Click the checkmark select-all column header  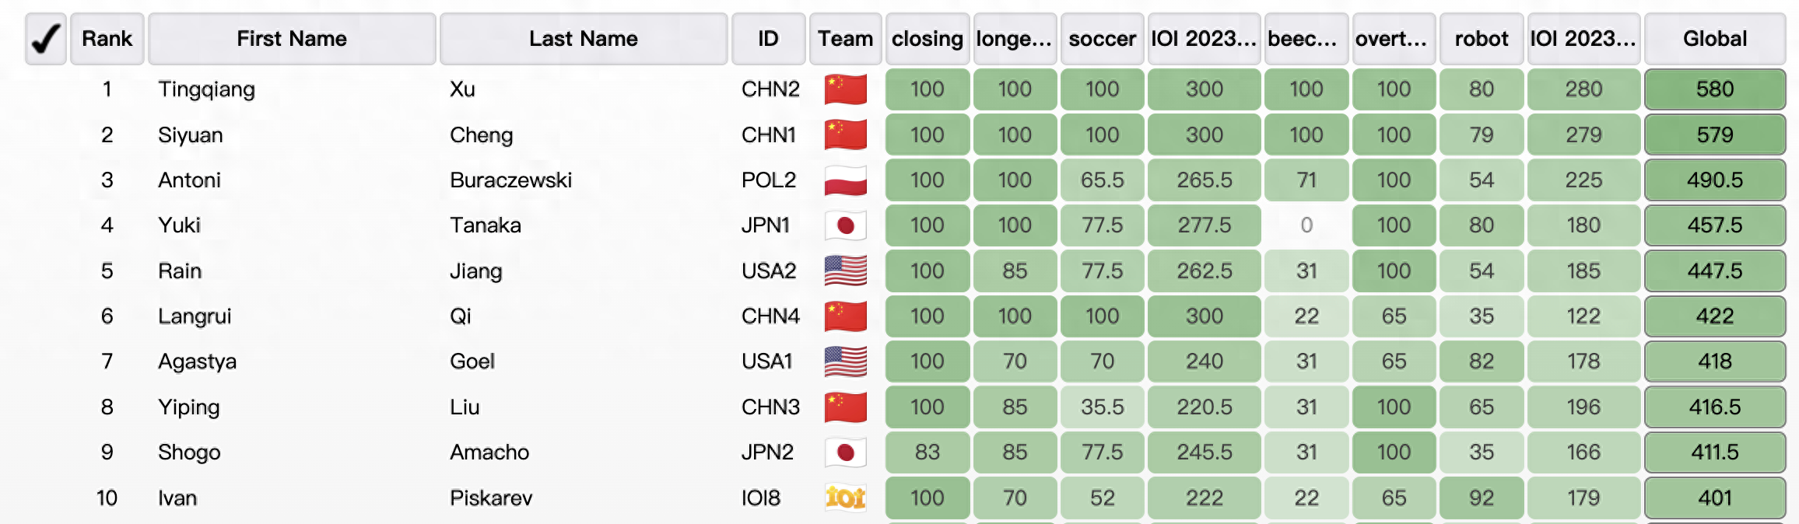pos(45,39)
